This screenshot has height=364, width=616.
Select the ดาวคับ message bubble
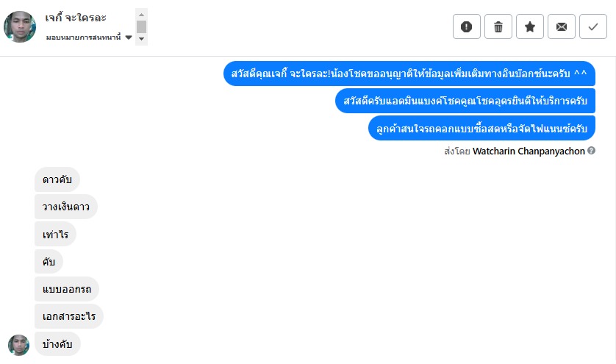57,179
